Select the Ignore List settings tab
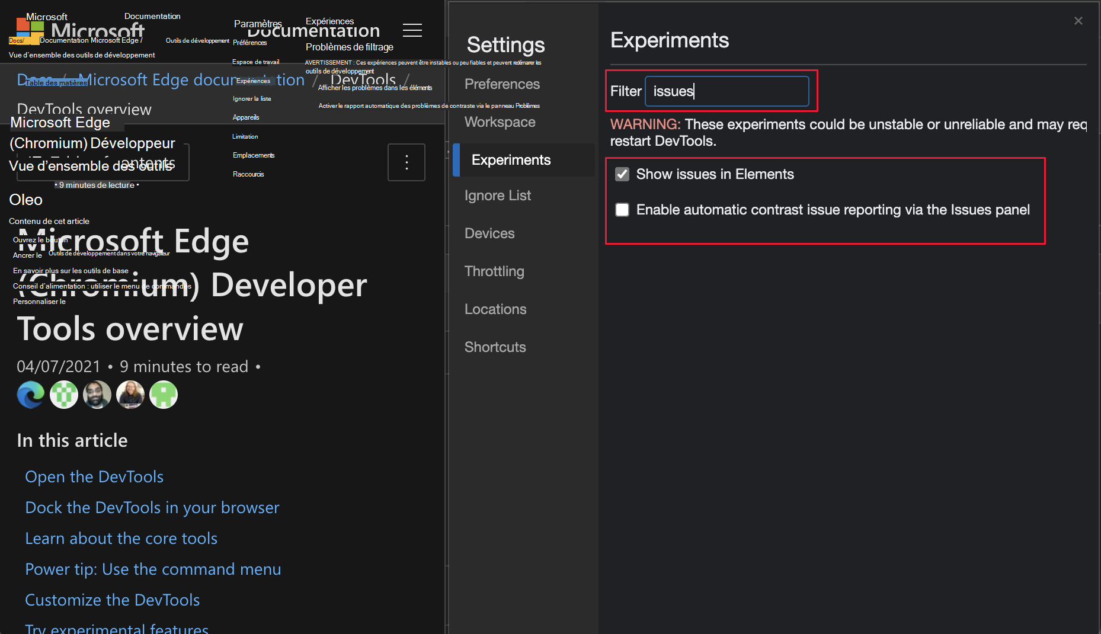1101x634 pixels. [497, 196]
